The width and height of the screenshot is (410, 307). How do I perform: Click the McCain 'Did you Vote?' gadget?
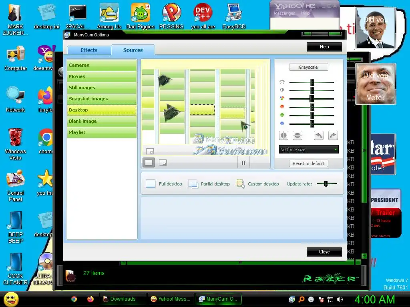(376, 84)
